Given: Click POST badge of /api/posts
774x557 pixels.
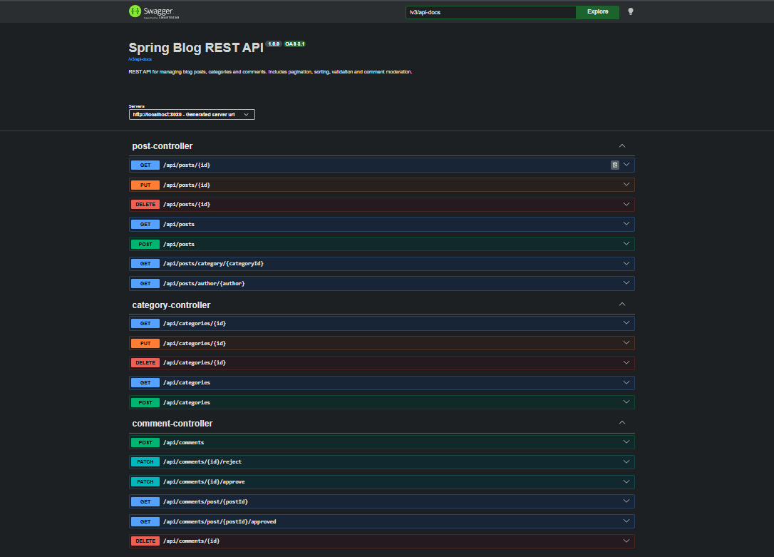Looking at the screenshot, I should click(x=145, y=244).
